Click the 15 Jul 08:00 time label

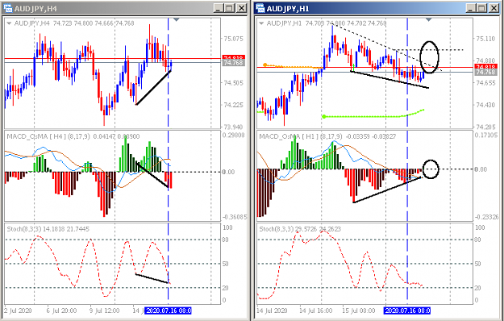pyautogui.click(x=358, y=311)
